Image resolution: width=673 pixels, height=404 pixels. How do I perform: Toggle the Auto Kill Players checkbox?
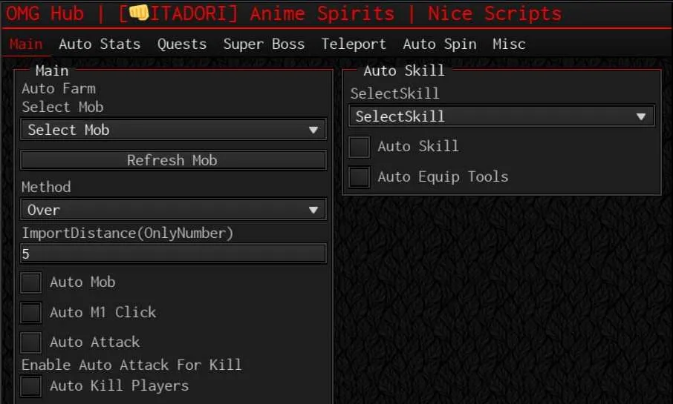(x=31, y=386)
